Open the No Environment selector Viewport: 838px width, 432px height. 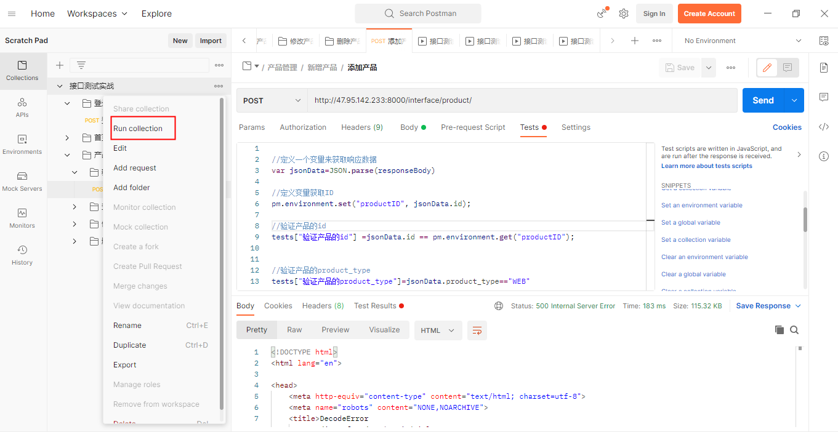point(743,41)
